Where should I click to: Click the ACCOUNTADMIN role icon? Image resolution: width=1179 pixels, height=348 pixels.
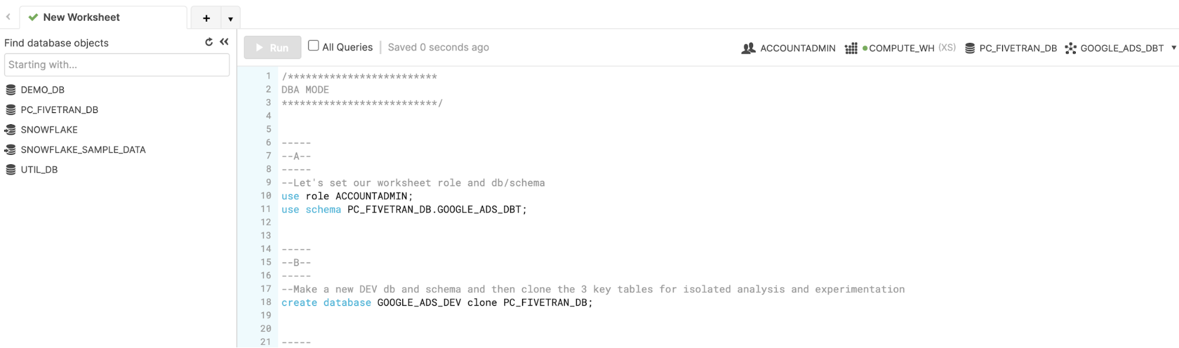tap(748, 48)
